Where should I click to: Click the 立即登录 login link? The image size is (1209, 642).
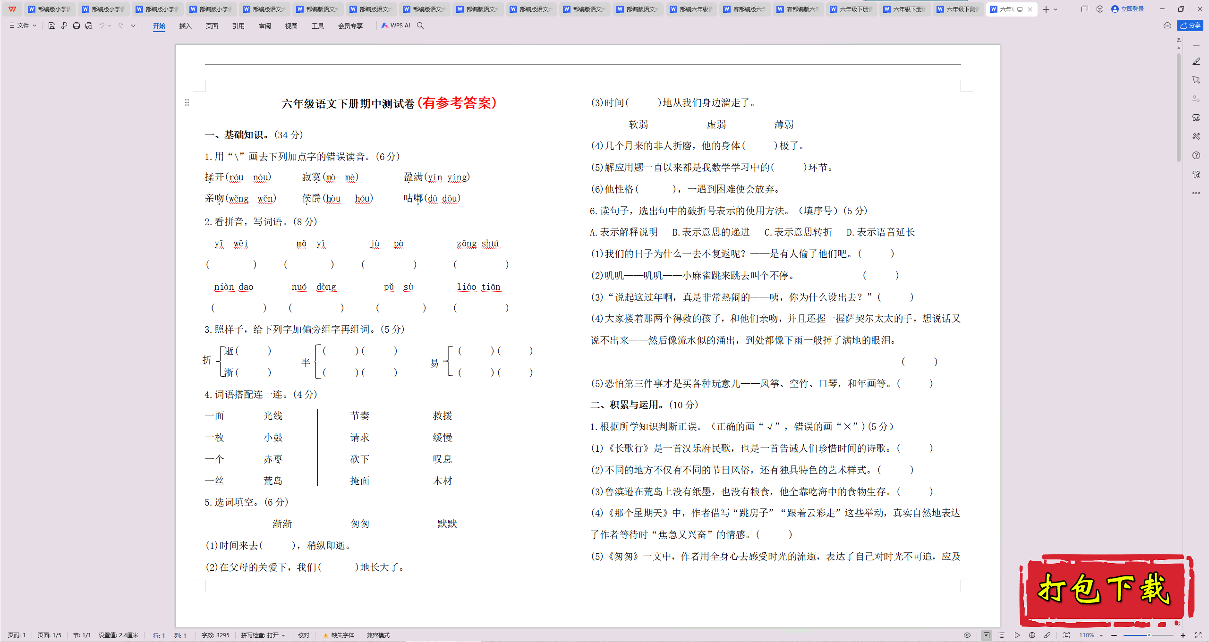pos(1128,9)
